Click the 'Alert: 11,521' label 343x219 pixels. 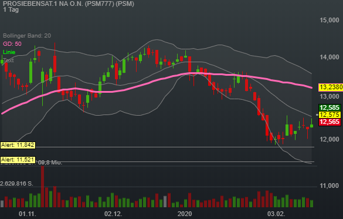pyautogui.click(x=18, y=160)
